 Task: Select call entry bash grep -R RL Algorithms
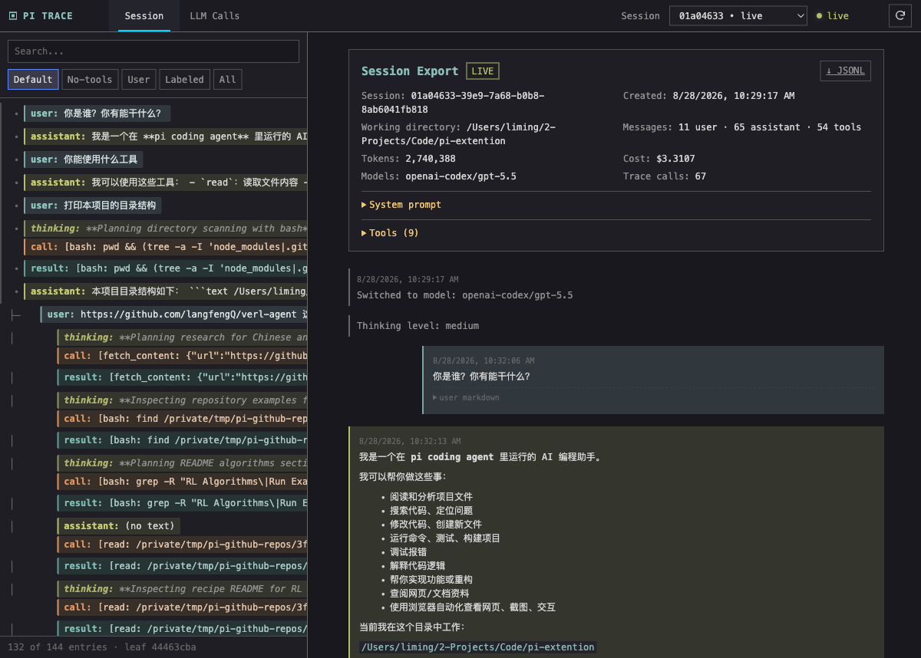182,482
